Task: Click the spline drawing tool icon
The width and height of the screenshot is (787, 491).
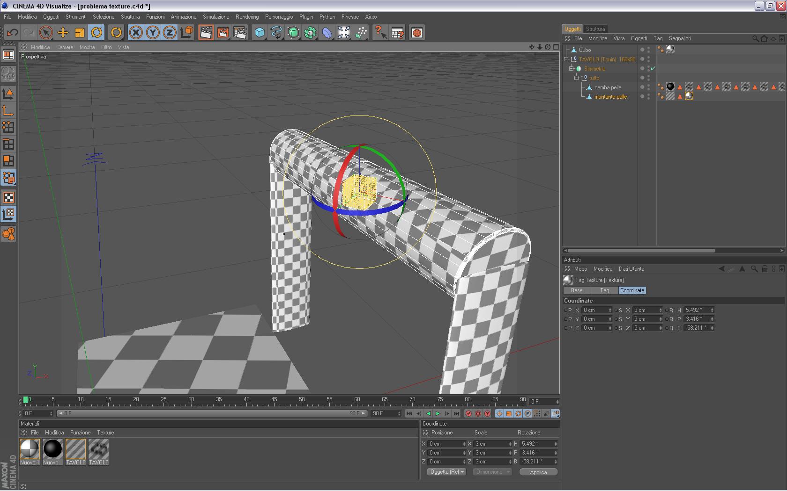Action: point(276,32)
